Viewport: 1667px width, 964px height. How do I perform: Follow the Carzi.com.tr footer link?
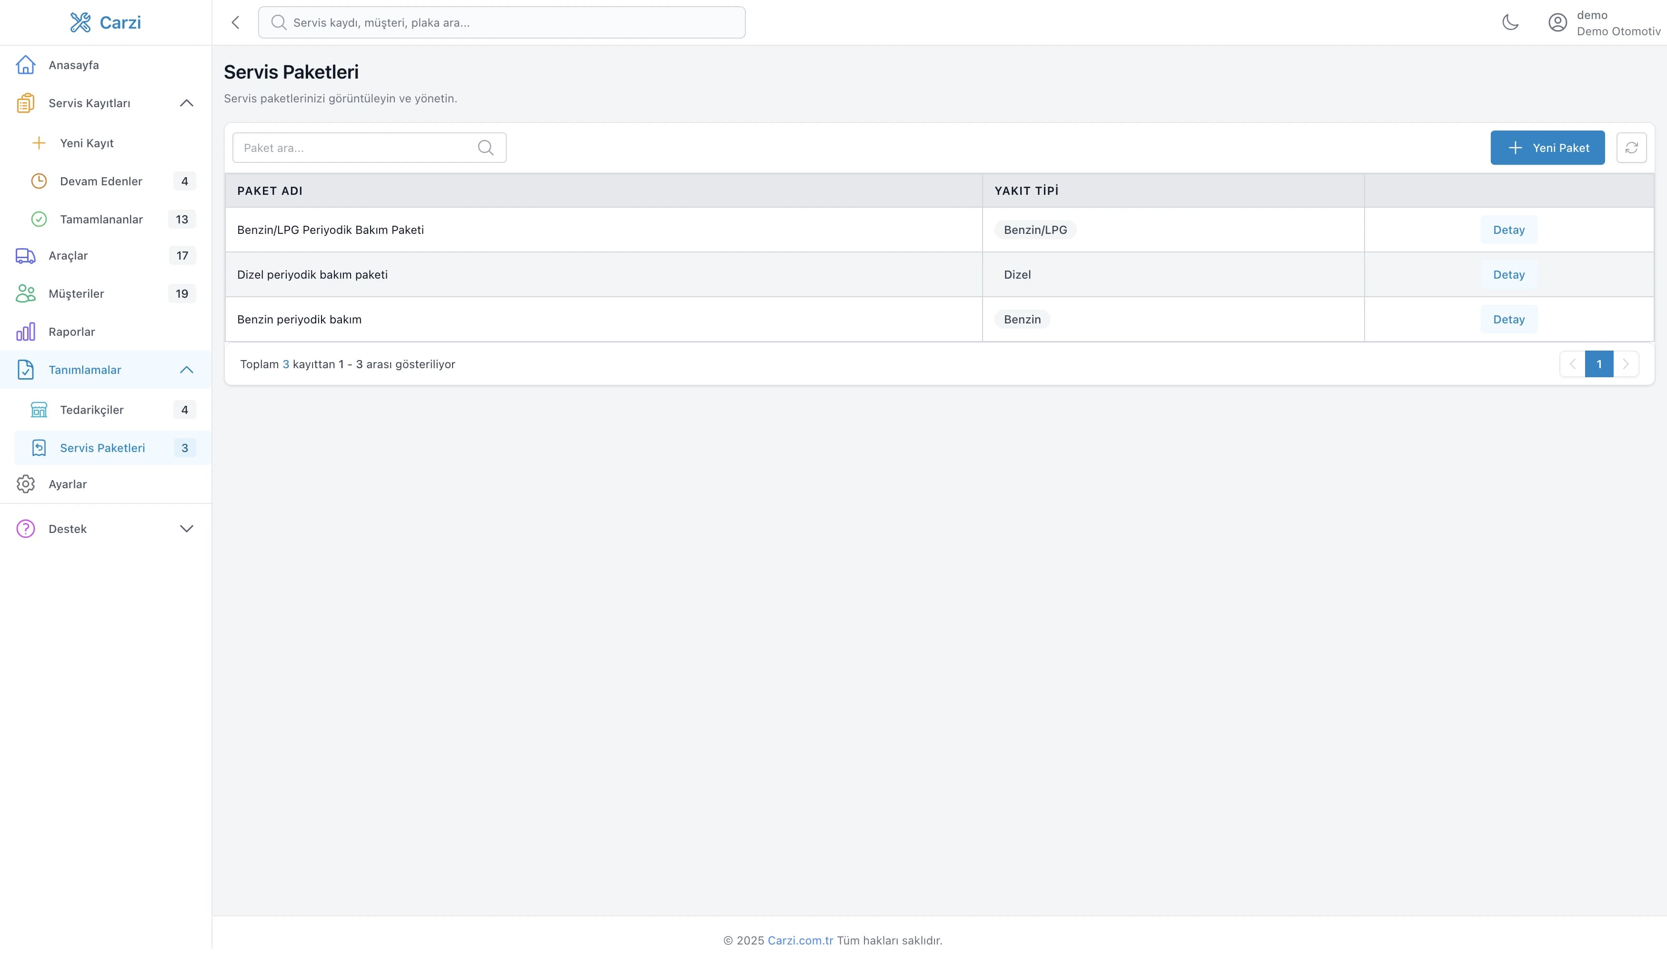click(800, 940)
